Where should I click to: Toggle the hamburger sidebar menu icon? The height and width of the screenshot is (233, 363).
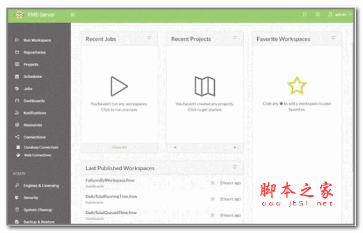72,15
